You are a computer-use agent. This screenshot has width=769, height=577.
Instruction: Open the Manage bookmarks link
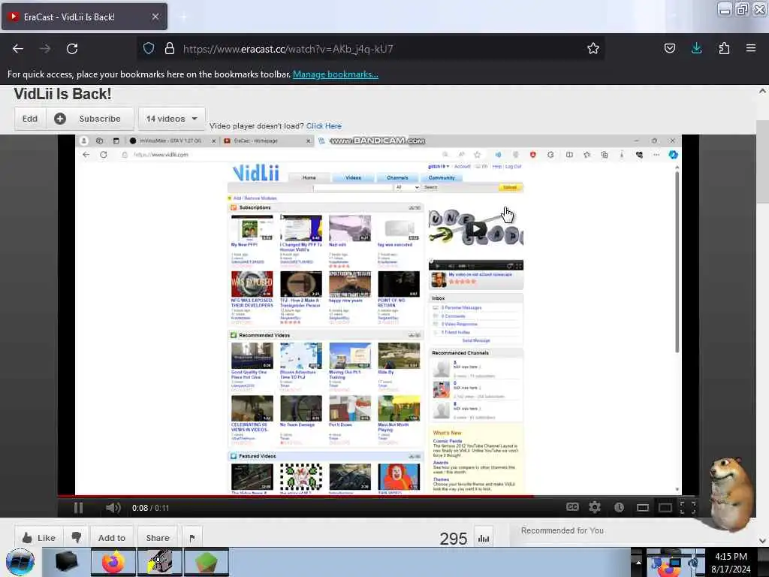(336, 74)
